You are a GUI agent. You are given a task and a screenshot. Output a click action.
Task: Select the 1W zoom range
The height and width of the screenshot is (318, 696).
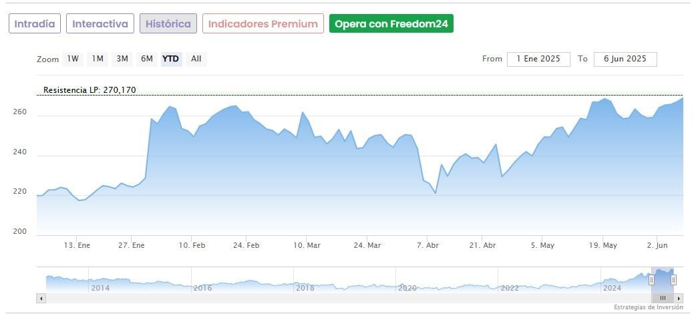pos(73,59)
